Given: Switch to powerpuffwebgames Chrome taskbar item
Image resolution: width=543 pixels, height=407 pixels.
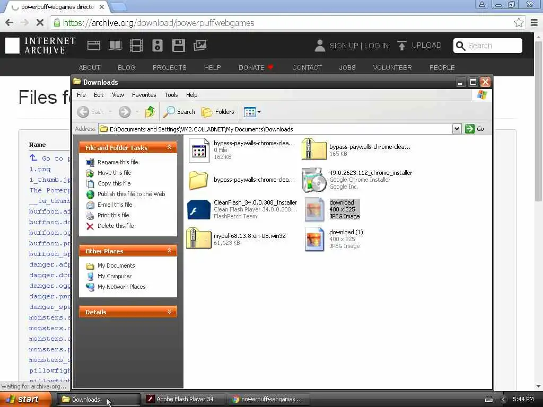Looking at the screenshot, I should click(268, 400).
